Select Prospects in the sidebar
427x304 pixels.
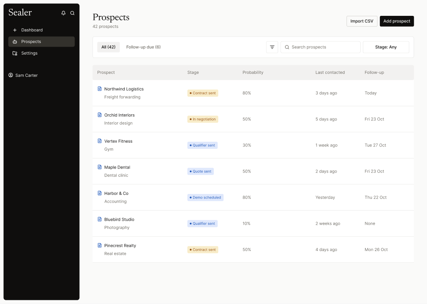tap(41, 42)
